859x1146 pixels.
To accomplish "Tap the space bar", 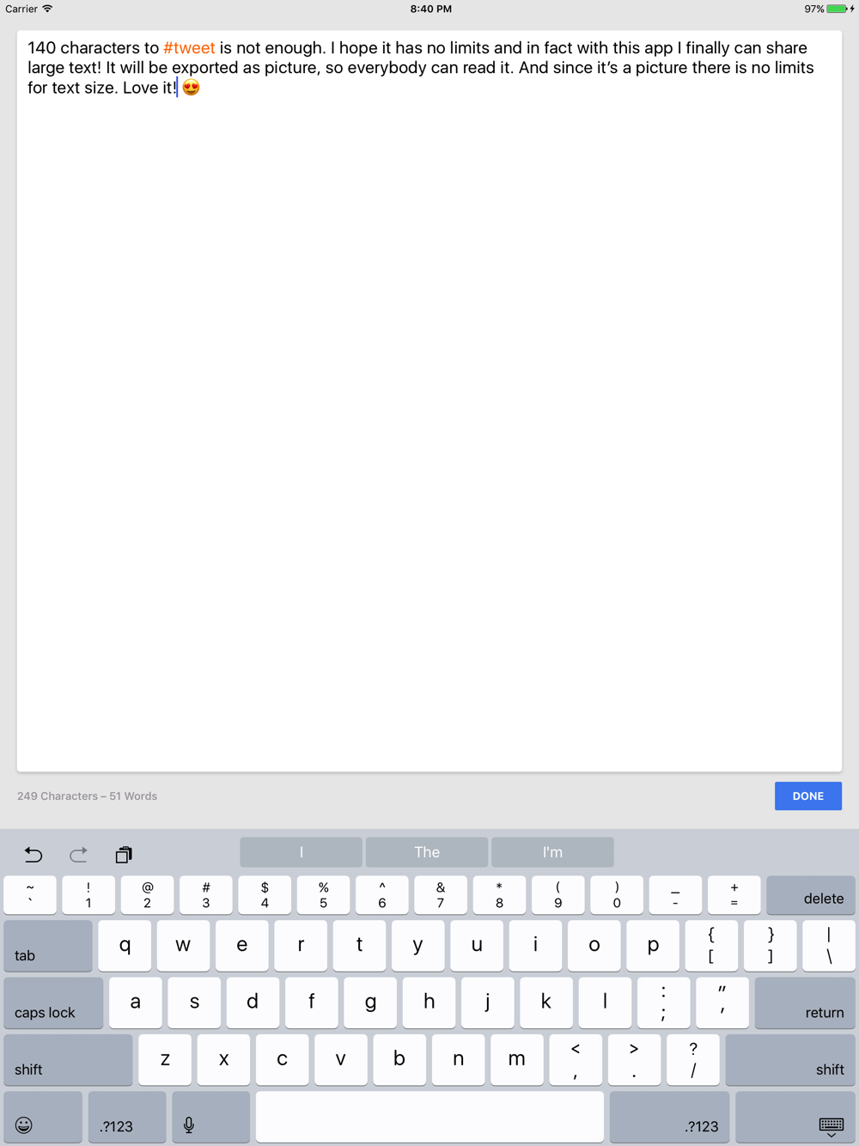I will (x=429, y=1118).
